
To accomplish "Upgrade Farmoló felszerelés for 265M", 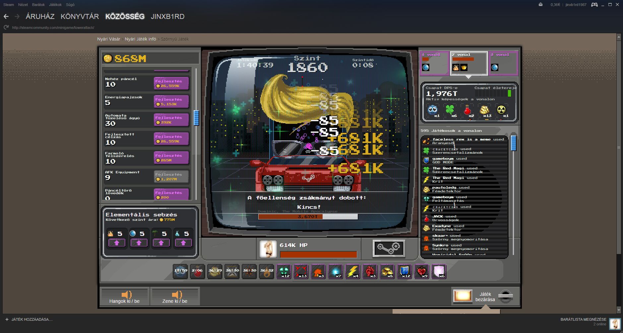I will [x=171, y=158].
